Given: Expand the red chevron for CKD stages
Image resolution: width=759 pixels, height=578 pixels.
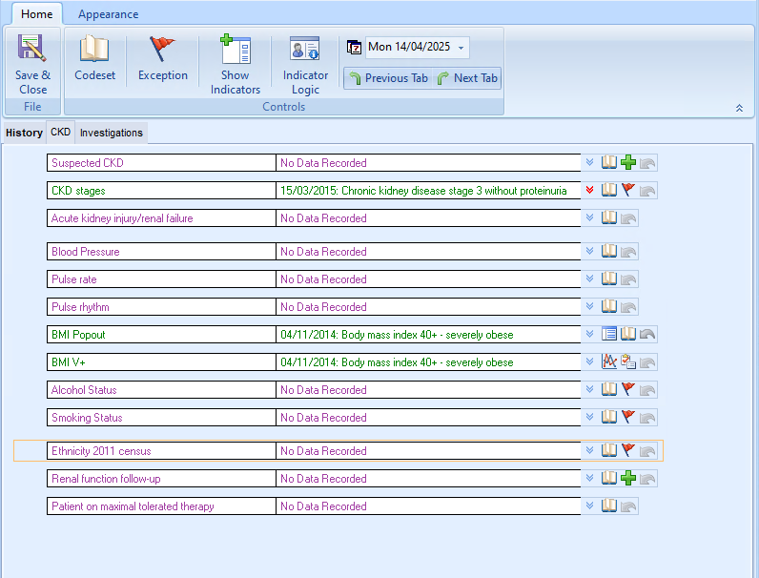Looking at the screenshot, I should coord(589,190).
